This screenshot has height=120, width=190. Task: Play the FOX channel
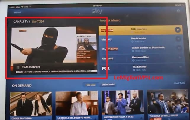(181, 67)
